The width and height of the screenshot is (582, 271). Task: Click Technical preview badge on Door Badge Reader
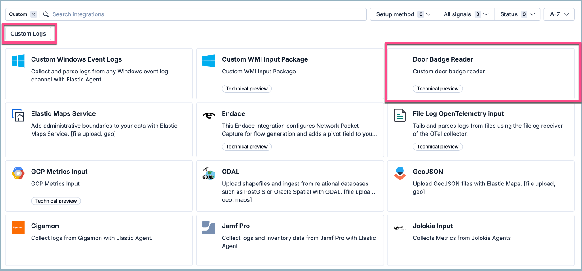click(438, 89)
